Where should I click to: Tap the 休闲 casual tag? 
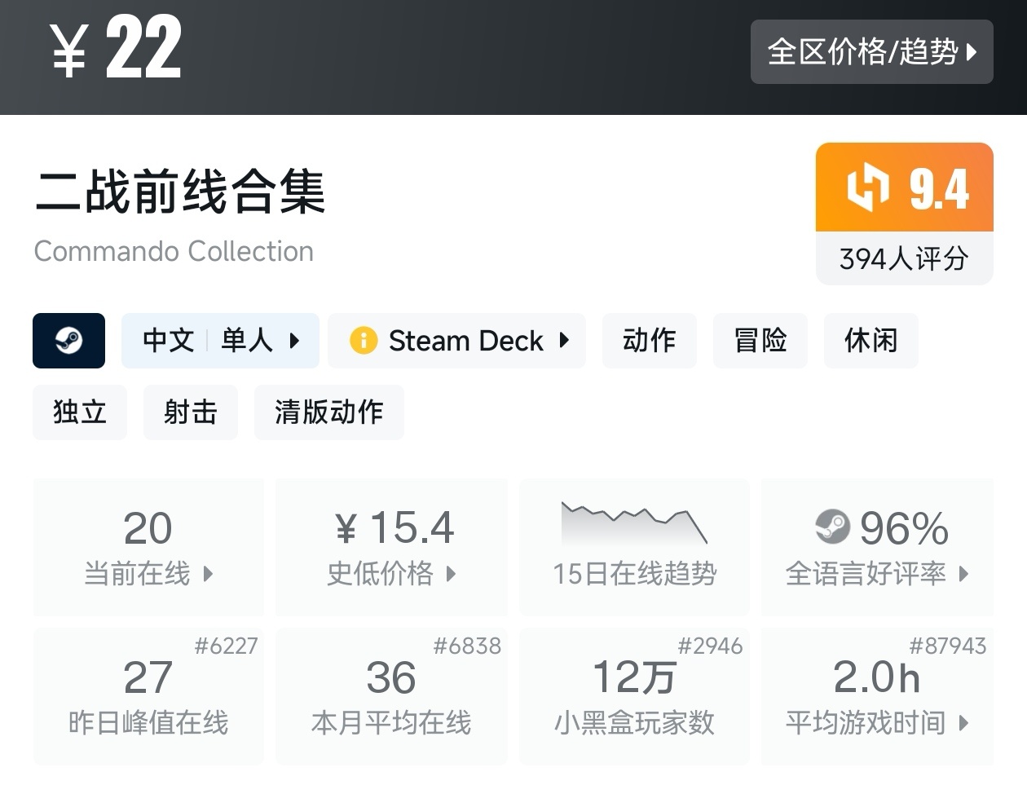(871, 341)
